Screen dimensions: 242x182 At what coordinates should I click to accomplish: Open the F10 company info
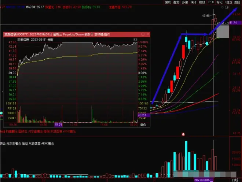click(x=211, y=2)
